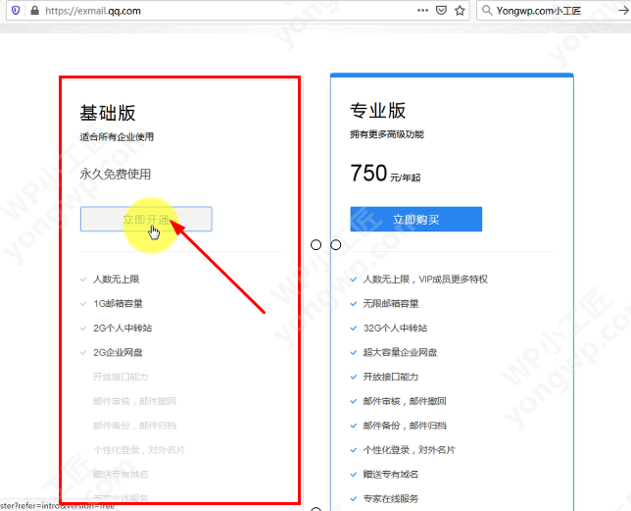Click the checkmark beside 1G邮箱容量
Screen dimensions: 631x511
coord(84,303)
